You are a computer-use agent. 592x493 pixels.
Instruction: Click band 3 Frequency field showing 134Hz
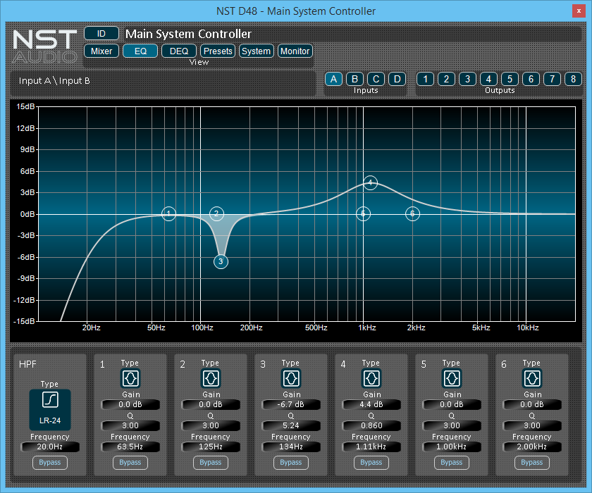click(291, 447)
